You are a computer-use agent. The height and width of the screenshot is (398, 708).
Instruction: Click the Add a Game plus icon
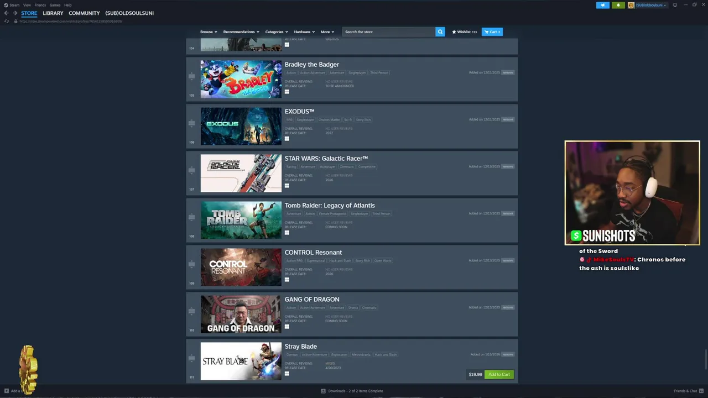(x=7, y=391)
